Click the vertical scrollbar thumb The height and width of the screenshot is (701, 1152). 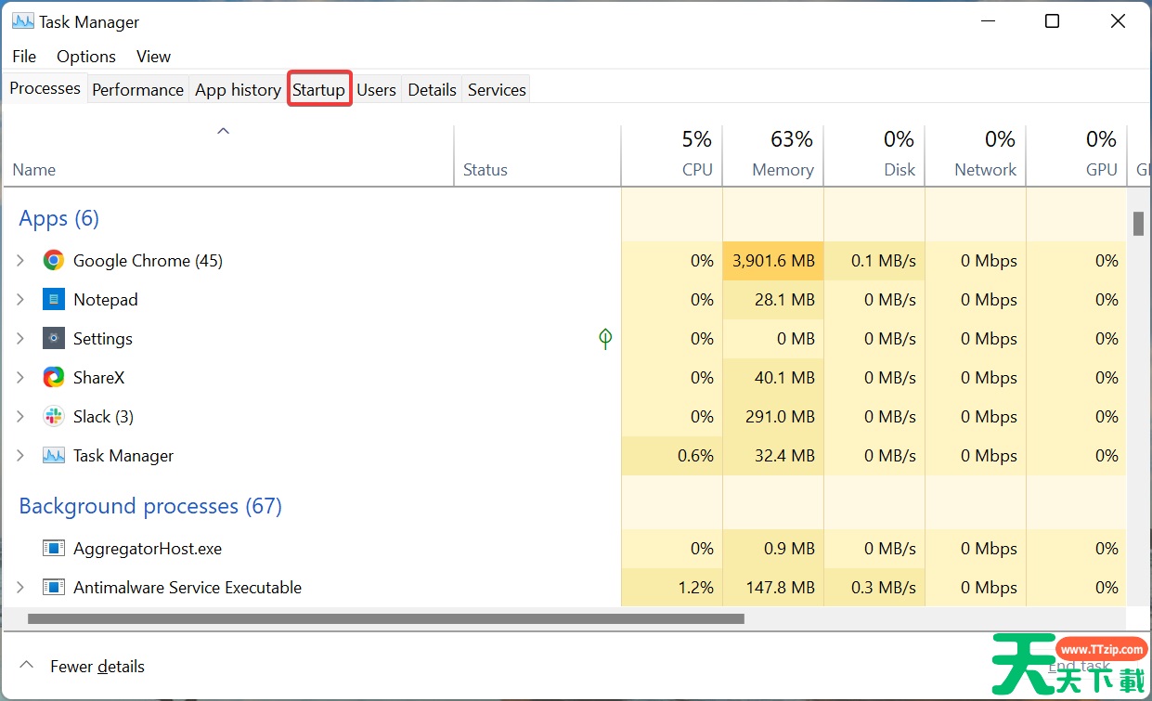pyautogui.click(x=1137, y=224)
